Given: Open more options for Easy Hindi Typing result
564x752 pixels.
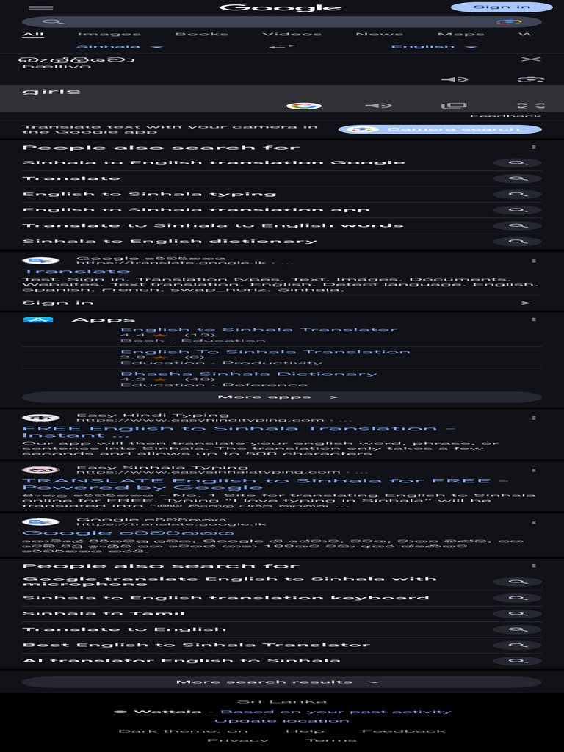Looking at the screenshot, I should [534, 418].
